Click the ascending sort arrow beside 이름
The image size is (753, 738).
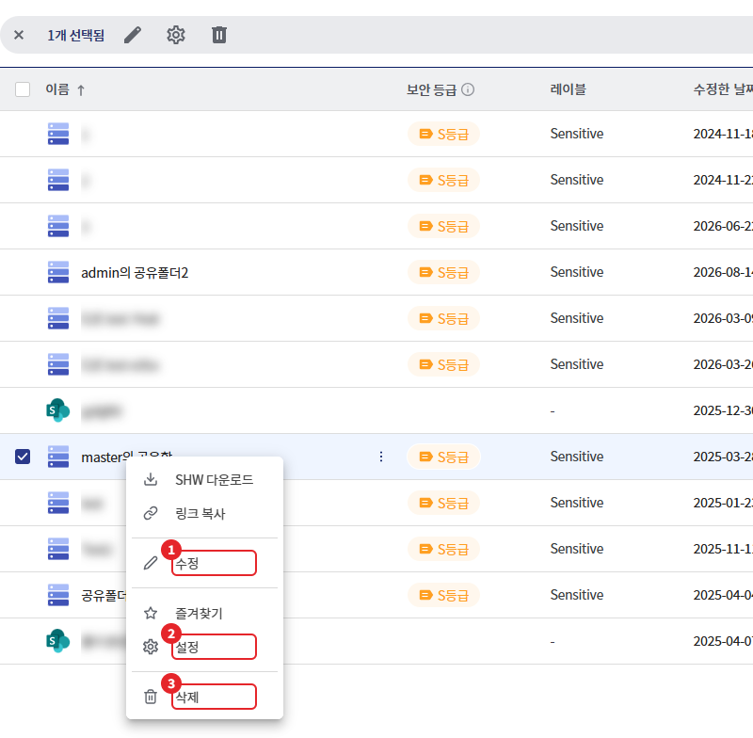click(81, 89)
